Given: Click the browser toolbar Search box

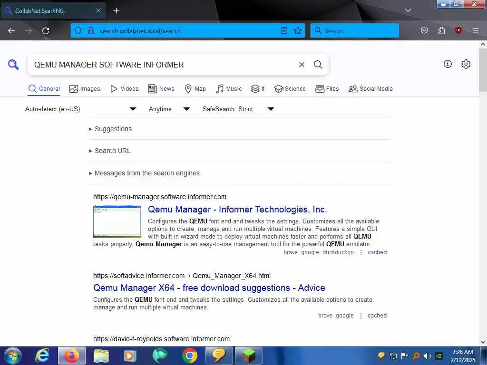Looking at the screenshot, I should (354, 31).
